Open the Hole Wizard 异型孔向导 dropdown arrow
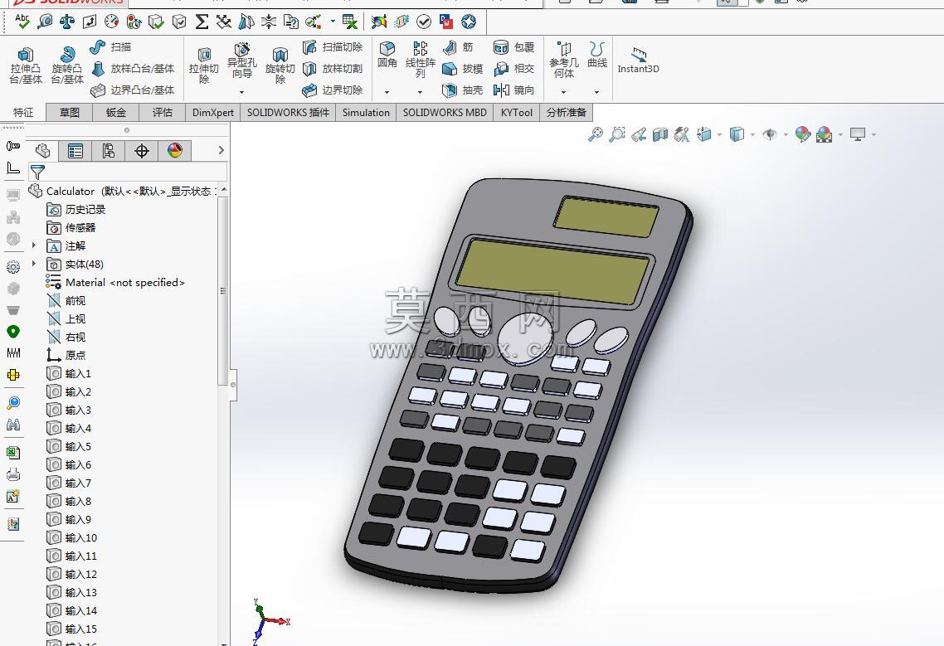This screenshot has width=944, height=646. pos(242,92)
